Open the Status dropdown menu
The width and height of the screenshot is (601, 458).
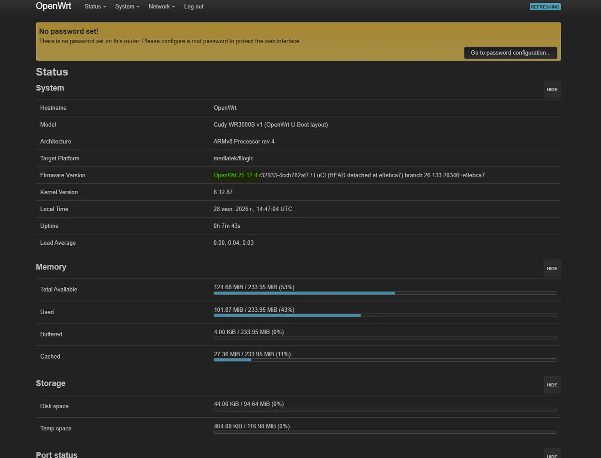point(95,7)
